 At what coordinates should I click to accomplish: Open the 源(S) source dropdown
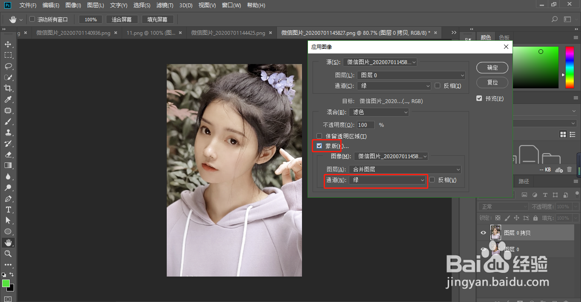(380, 62)
